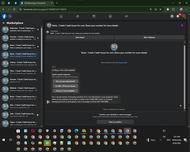This screenshot has height=152, width=190.
Task: Open a new browser tab
Action: coord(57,3)
